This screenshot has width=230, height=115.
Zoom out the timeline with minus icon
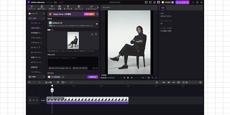[183, 83]
